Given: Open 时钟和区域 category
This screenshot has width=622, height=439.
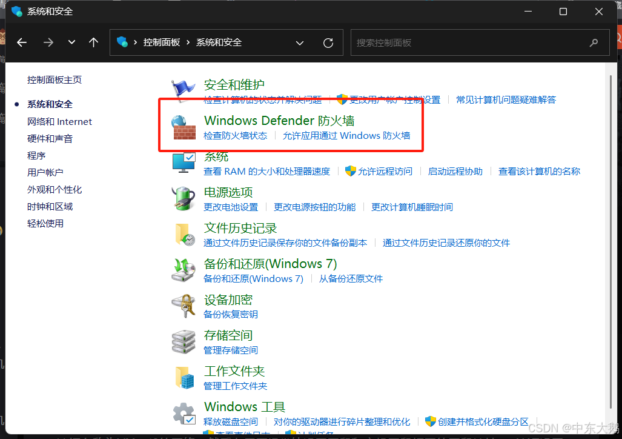Looking at the screenshot, I should (x=50, y=207).
